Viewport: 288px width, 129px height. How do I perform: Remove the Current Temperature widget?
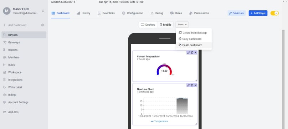click(195, 53)
